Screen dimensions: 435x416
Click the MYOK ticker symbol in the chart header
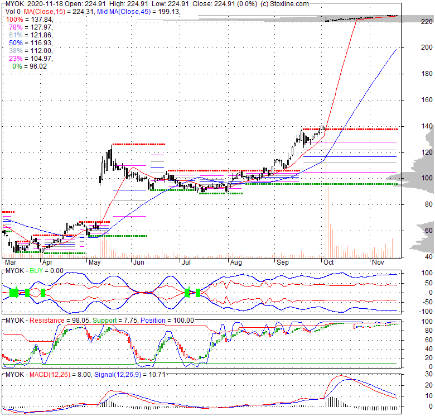tap(15, 4)
